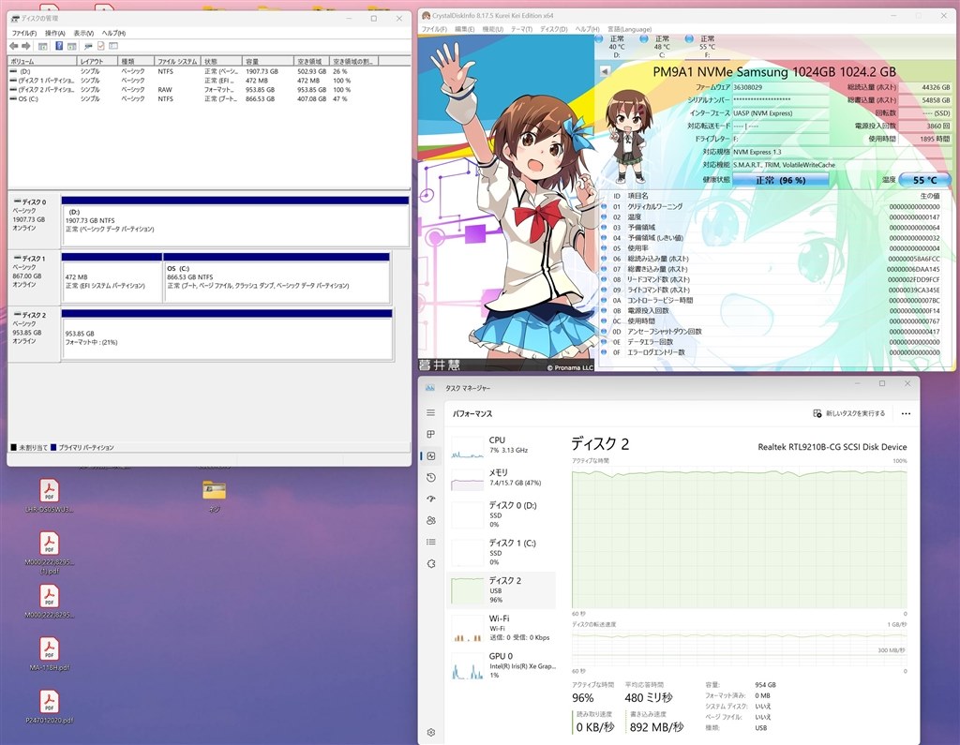Open Details list icon in Task Manager sidebar
Screen dimensions: 960x745
[x=431, y=542]
